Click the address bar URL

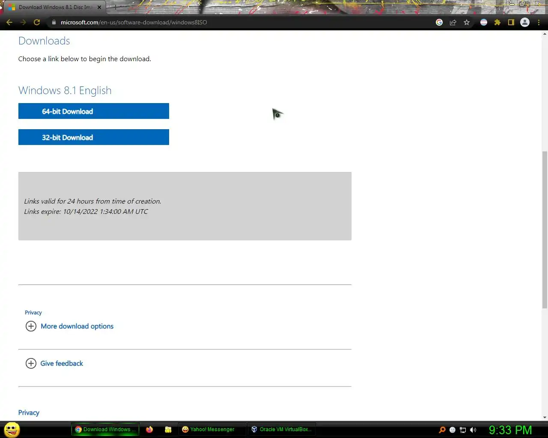pyautogui.click(x=134, y=22)
